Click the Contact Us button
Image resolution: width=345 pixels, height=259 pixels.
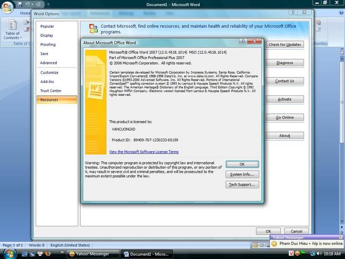(x=285, y=81)
